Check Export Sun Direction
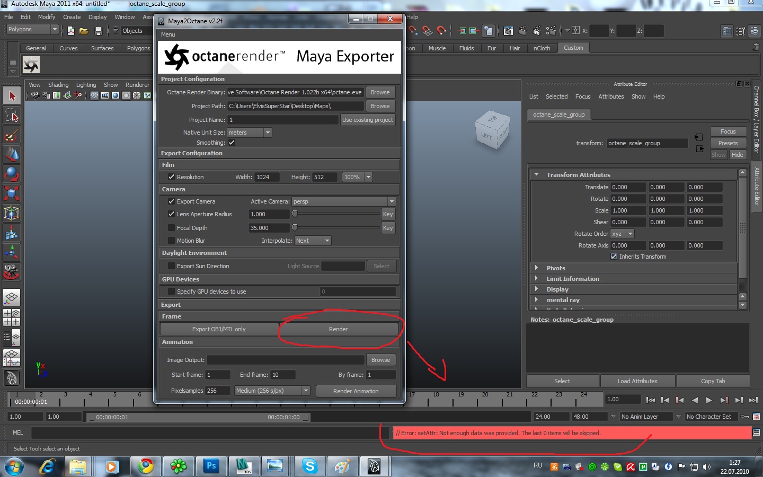Image resolution: width=763 pixels, height=477 pixels. [x=171, y=266]
